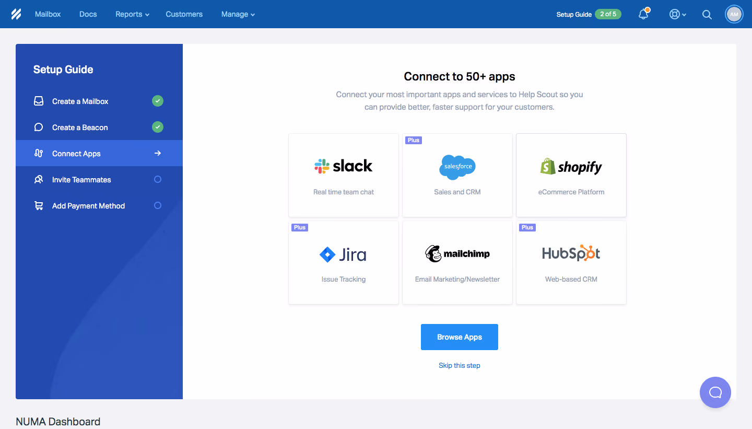
Task: Click the NUMA Dashboard heading
Action: coord(58,422)
